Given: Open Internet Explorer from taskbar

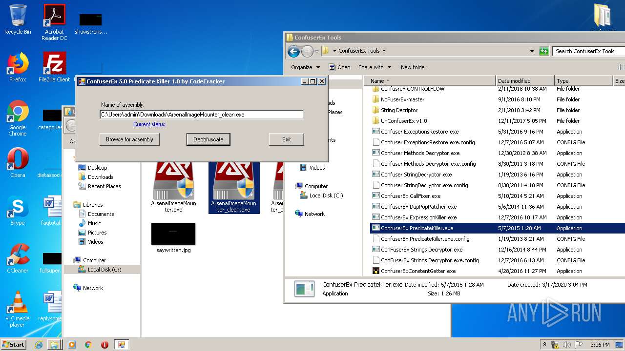Looking at the screenshot, I should point(39,345).
